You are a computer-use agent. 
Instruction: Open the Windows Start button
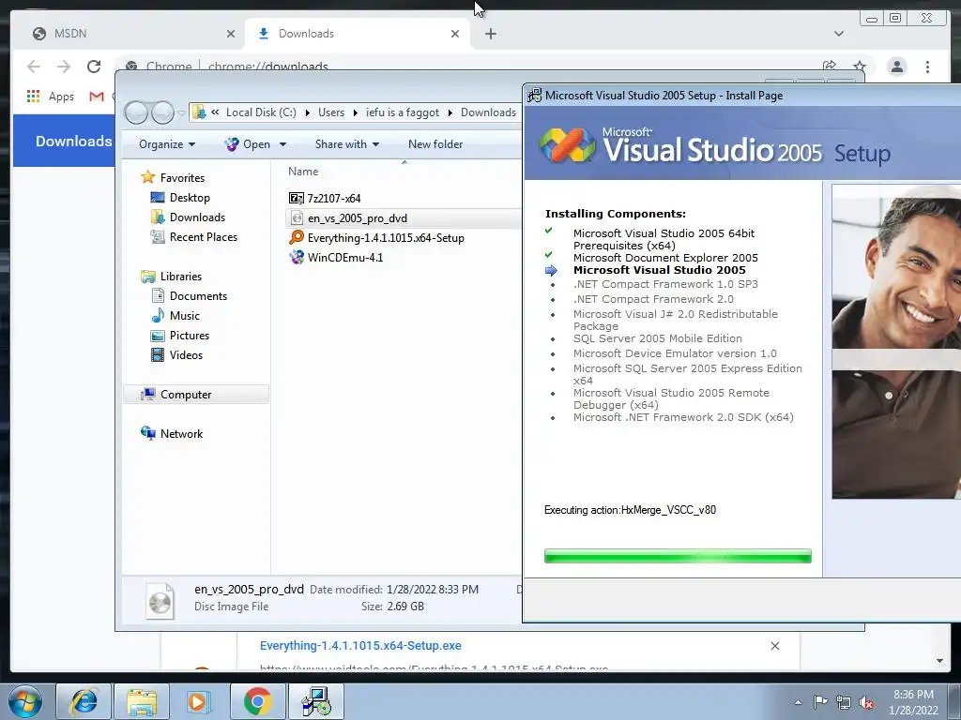[x=24, y=701]
